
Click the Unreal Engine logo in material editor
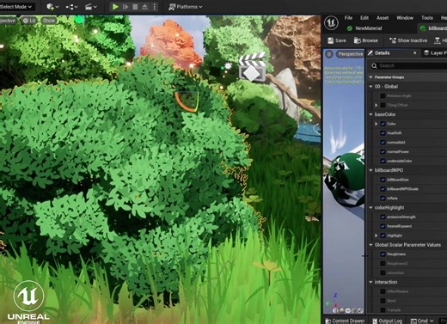click(x=331, y=22)
